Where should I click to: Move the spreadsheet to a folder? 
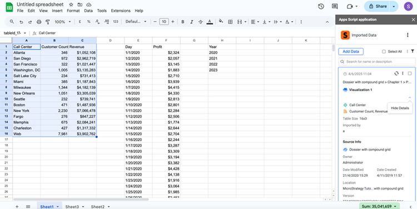pos(80,4)
